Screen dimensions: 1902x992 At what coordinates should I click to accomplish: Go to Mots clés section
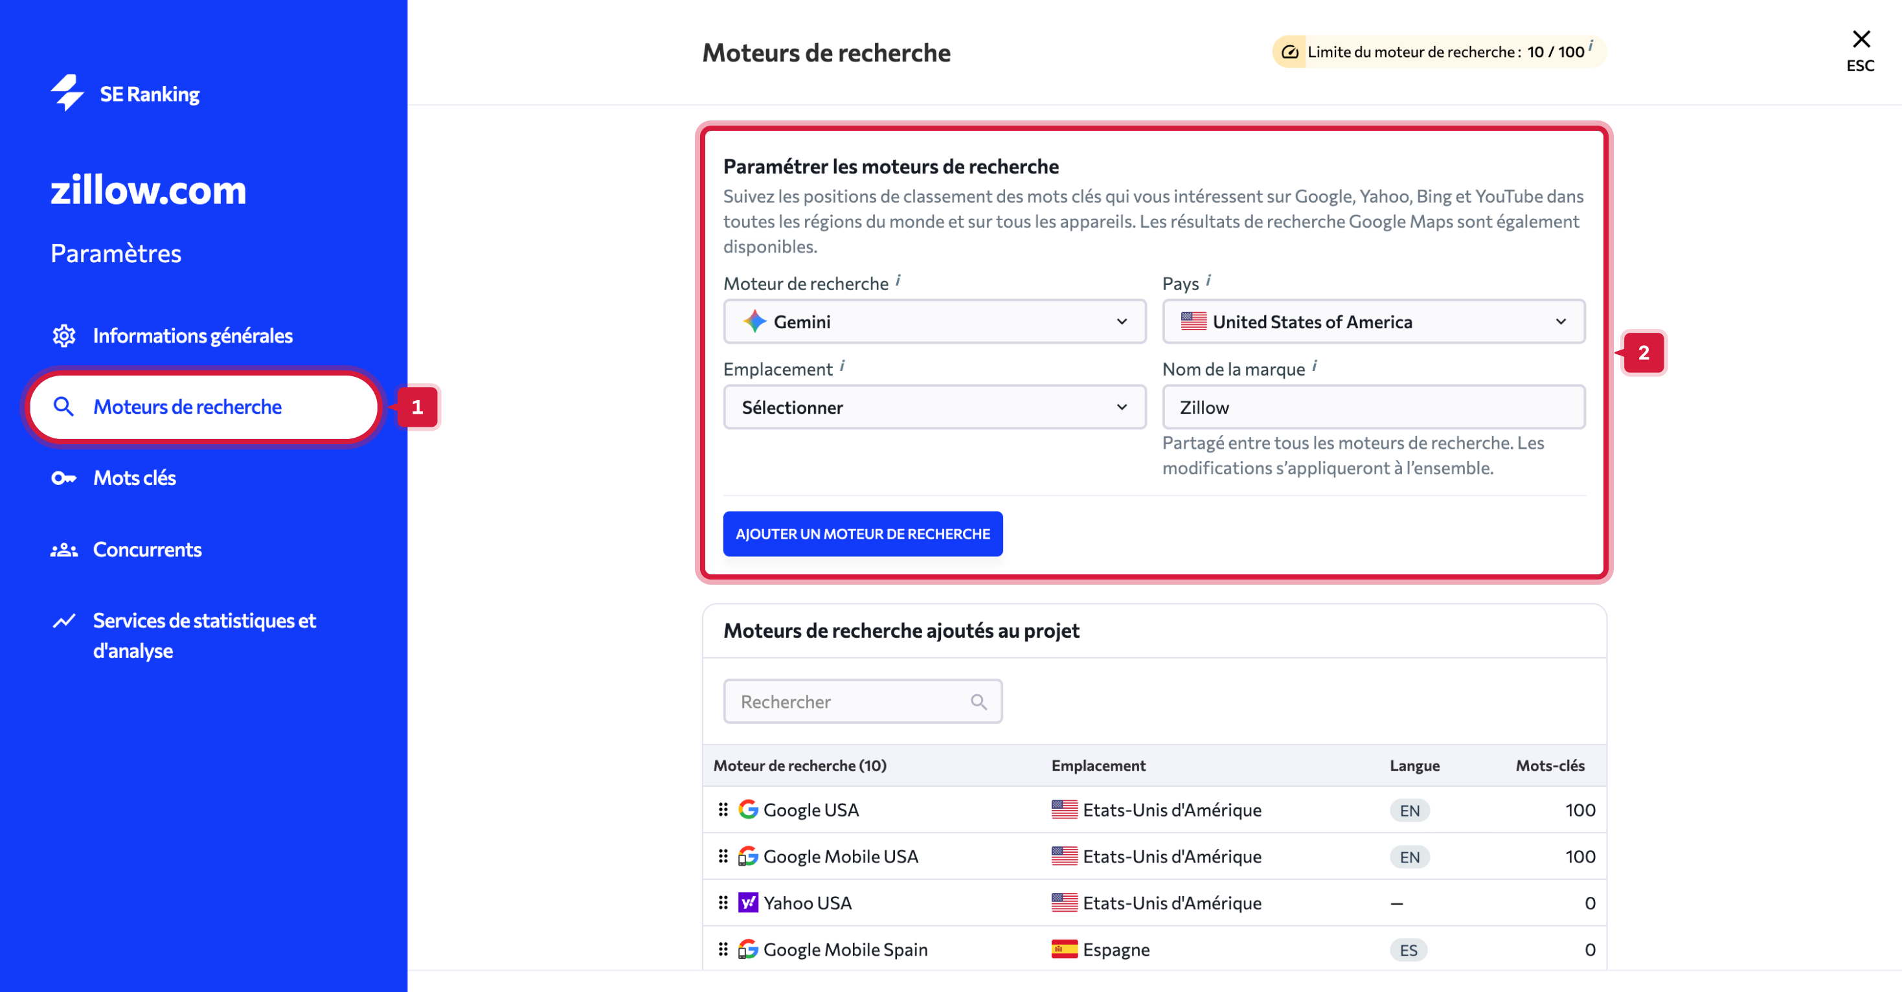coord(135,478)
